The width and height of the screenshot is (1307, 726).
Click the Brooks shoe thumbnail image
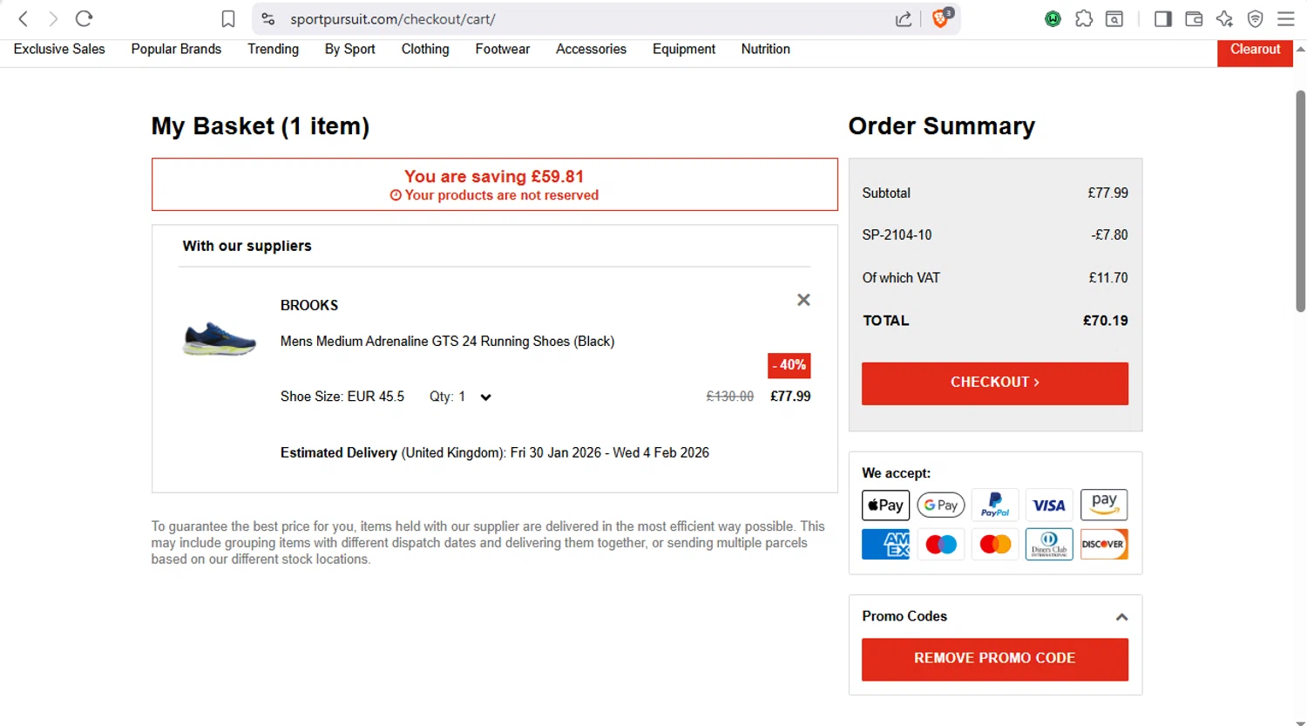[x=220, y=338]
